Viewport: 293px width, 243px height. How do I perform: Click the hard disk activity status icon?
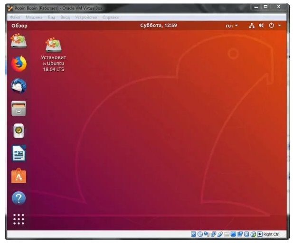point(193,234)
